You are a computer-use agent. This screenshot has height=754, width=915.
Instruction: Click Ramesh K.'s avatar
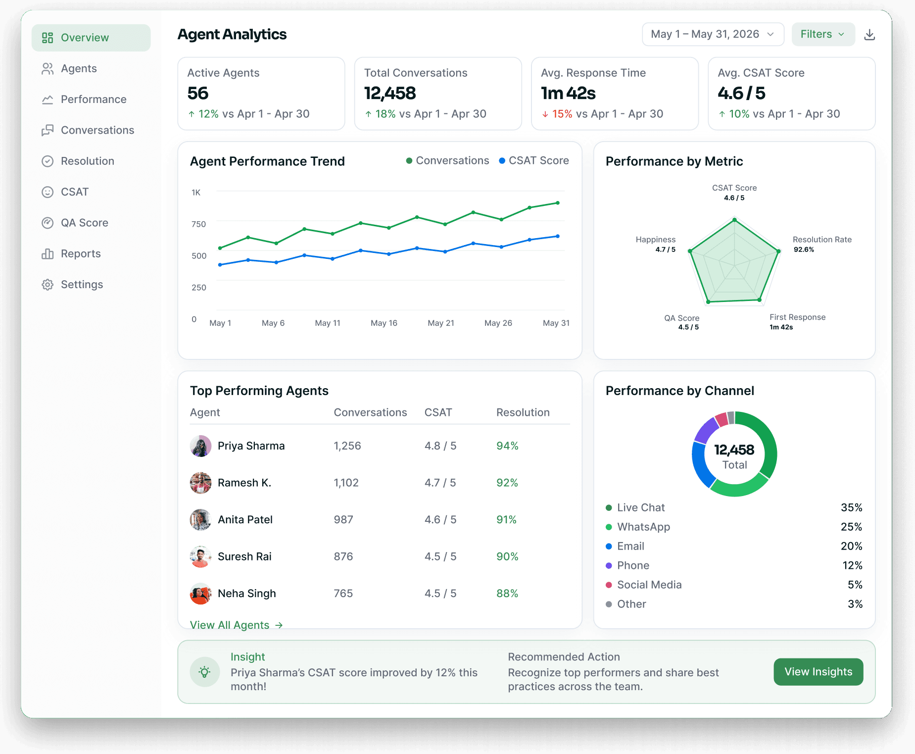pyautogui.click(x=200, y=483)
